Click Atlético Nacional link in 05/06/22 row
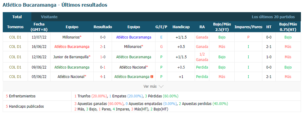The image size is (304, 115). (x=71, y=77)
